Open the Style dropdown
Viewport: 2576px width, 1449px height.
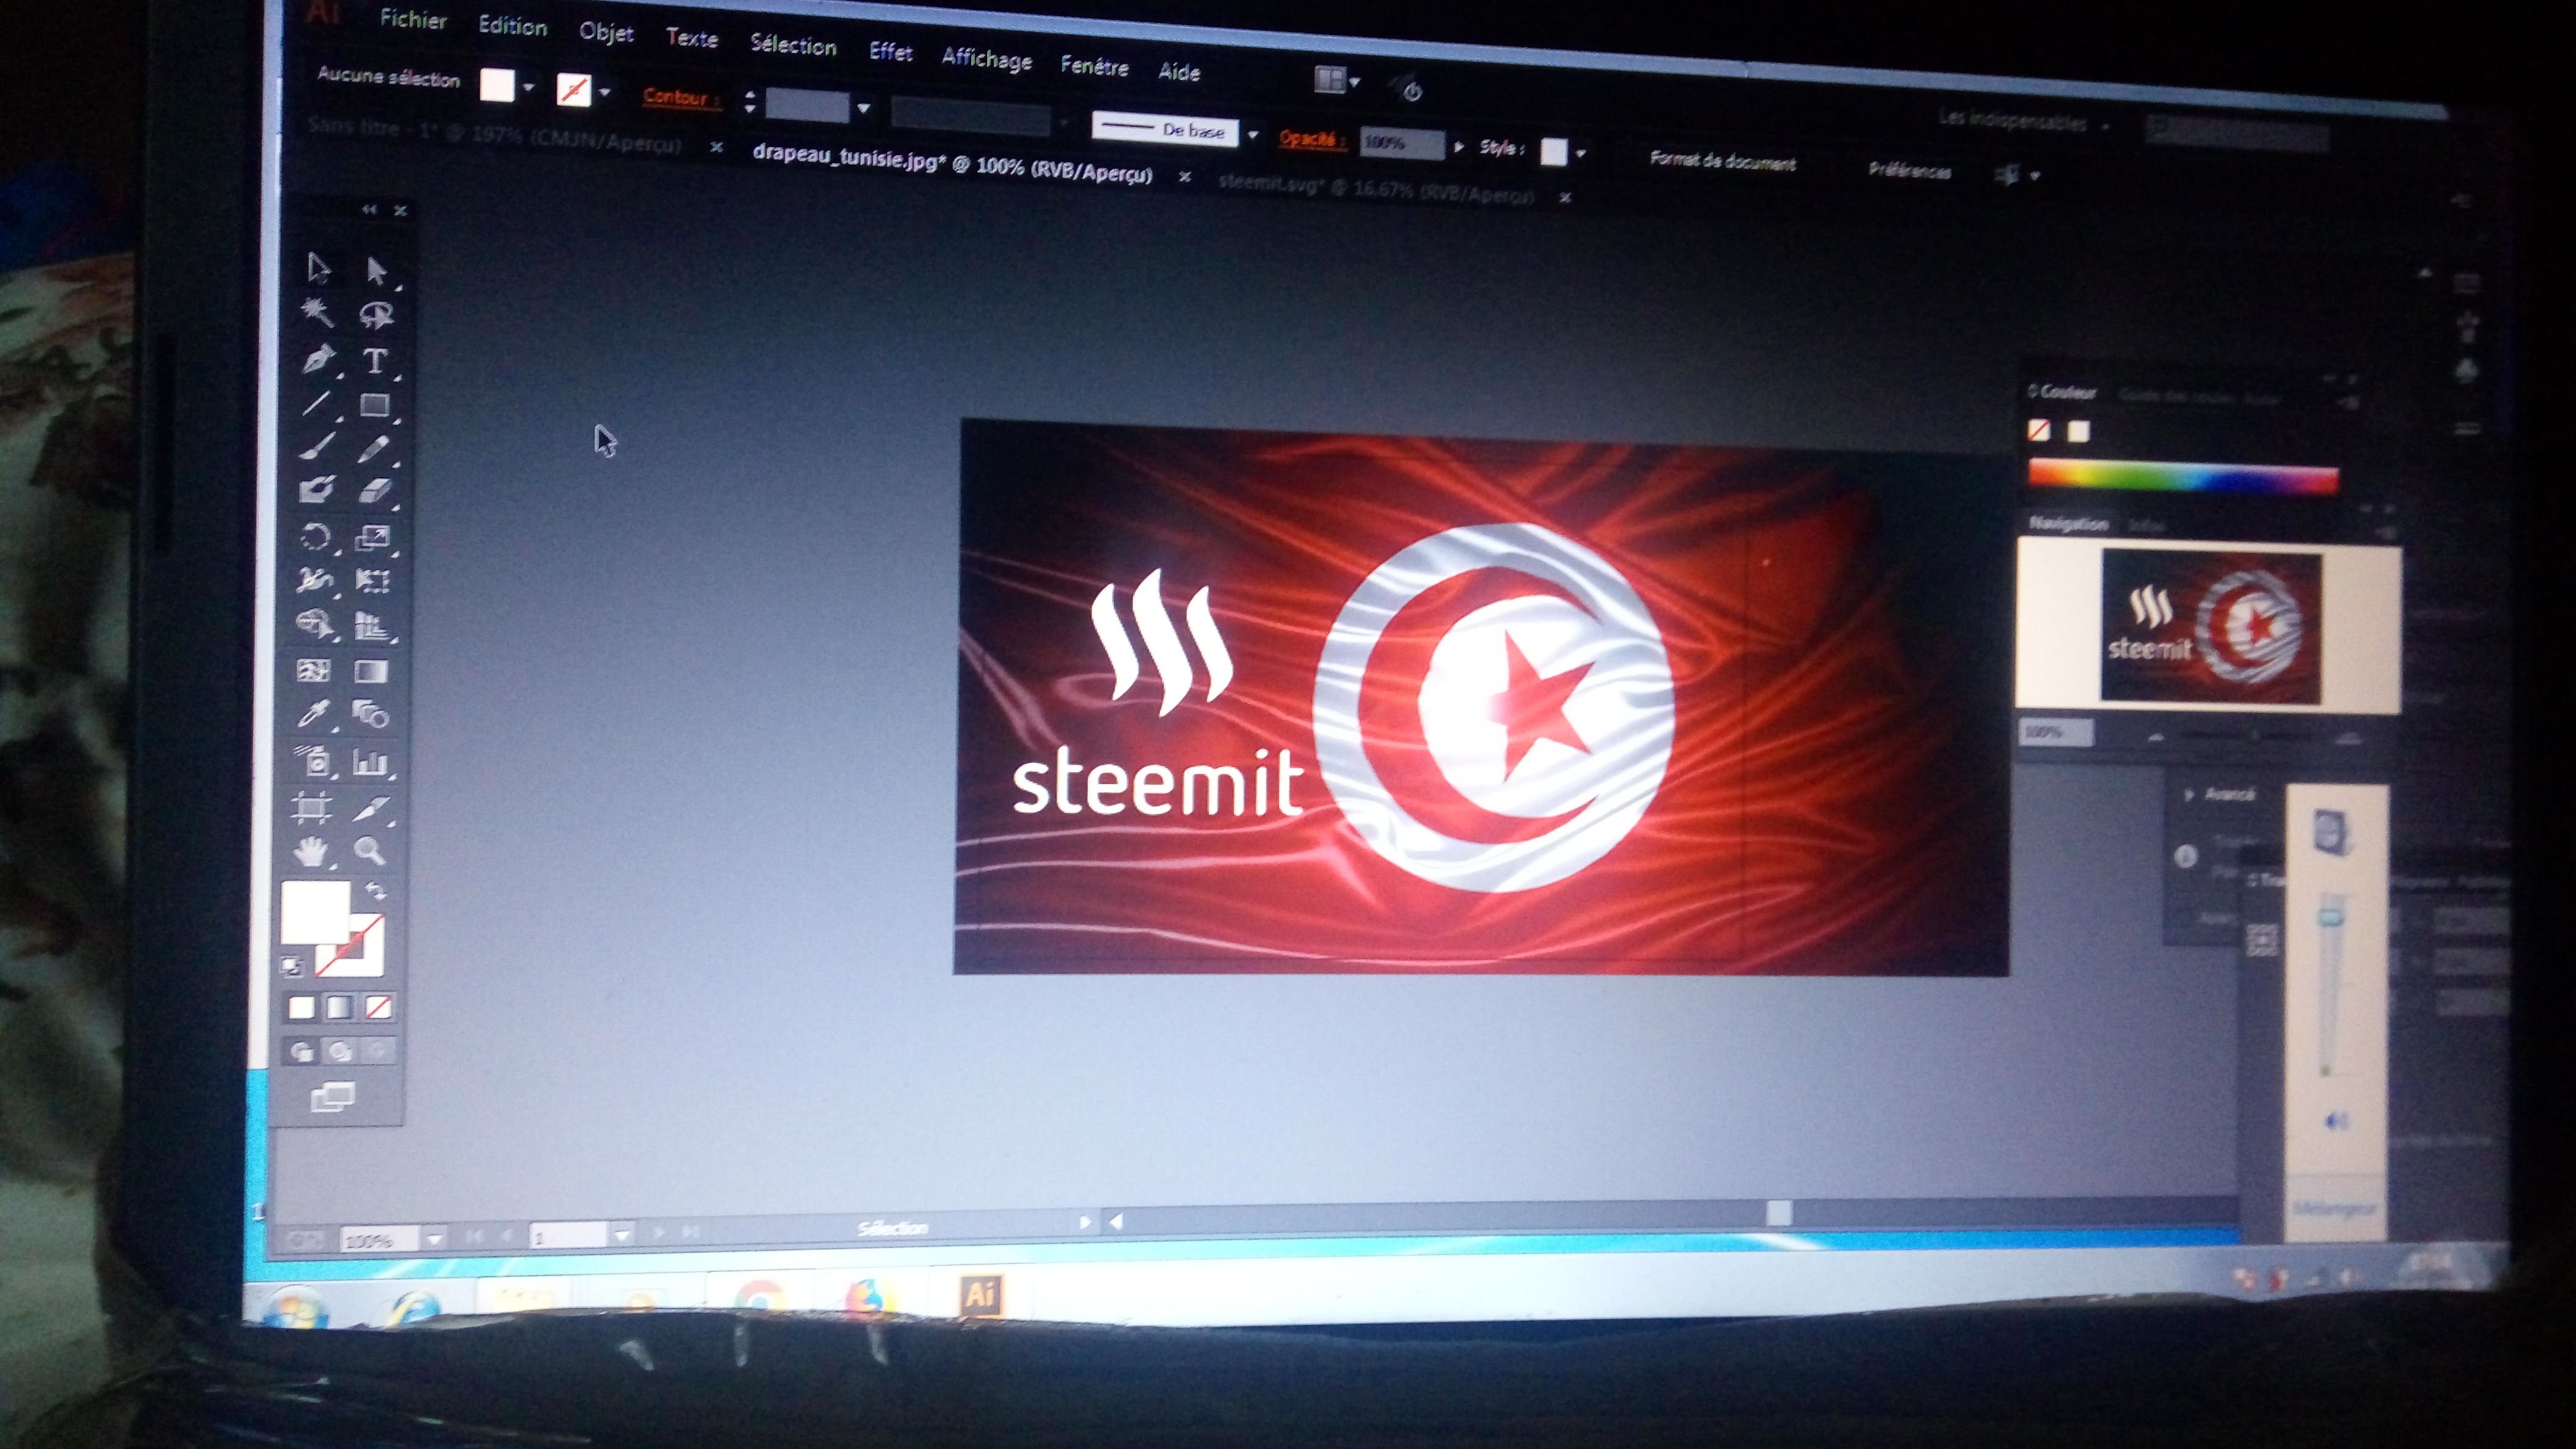click(x=1581, y=154)
